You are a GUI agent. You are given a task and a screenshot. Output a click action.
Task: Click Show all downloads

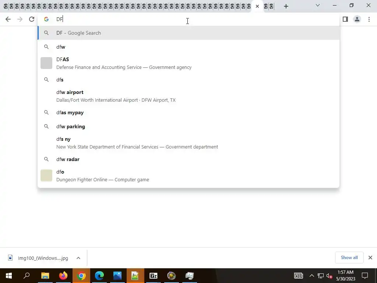[349, 258]
